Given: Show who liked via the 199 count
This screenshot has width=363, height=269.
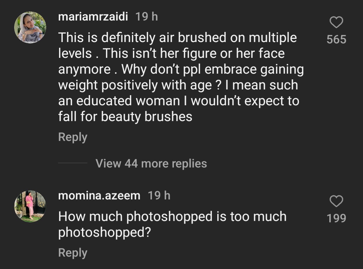Looking at the screenshot, I should (x=336, y=218).
